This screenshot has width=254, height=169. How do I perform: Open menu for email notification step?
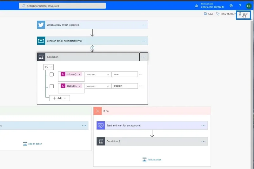click(144, 41)
